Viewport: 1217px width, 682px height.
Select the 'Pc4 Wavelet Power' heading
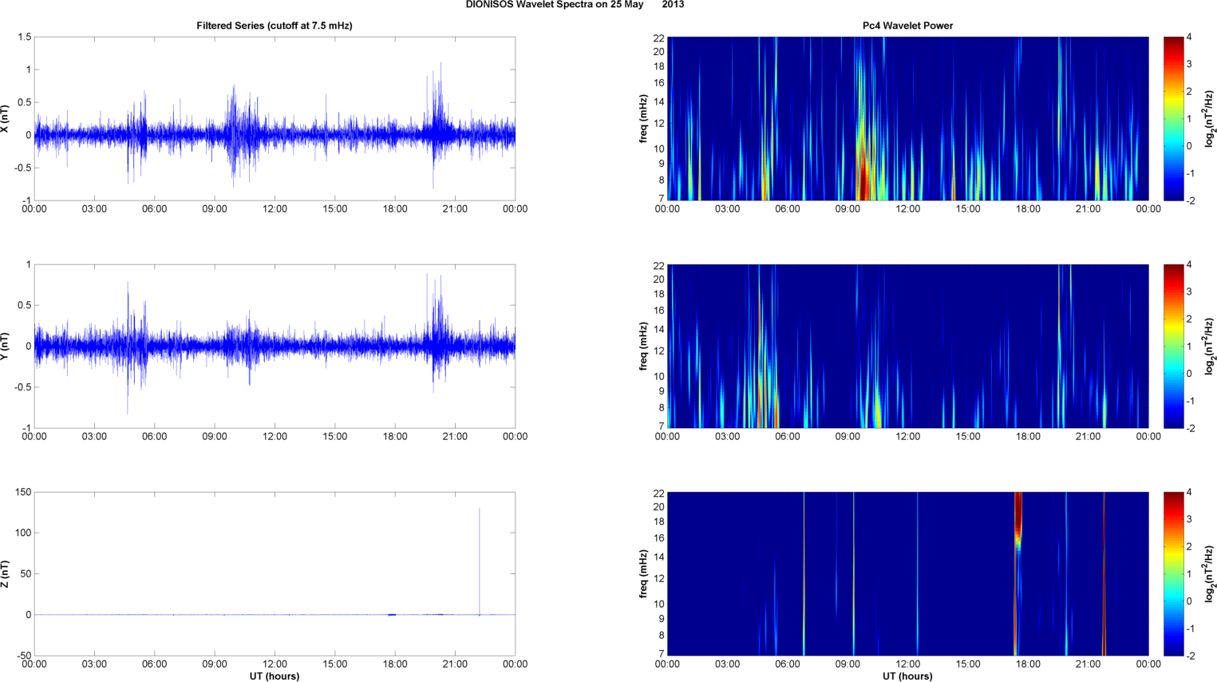[x=907, y=26]
